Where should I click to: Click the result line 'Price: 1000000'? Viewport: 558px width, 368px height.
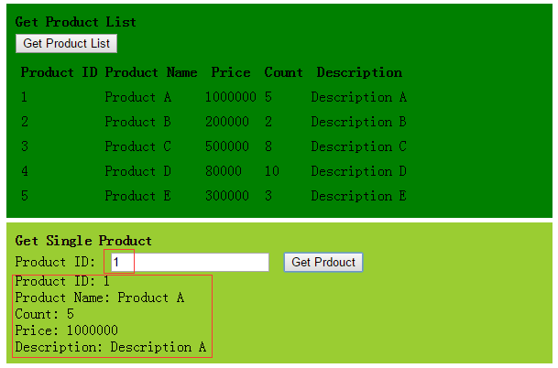coord(66,330)
